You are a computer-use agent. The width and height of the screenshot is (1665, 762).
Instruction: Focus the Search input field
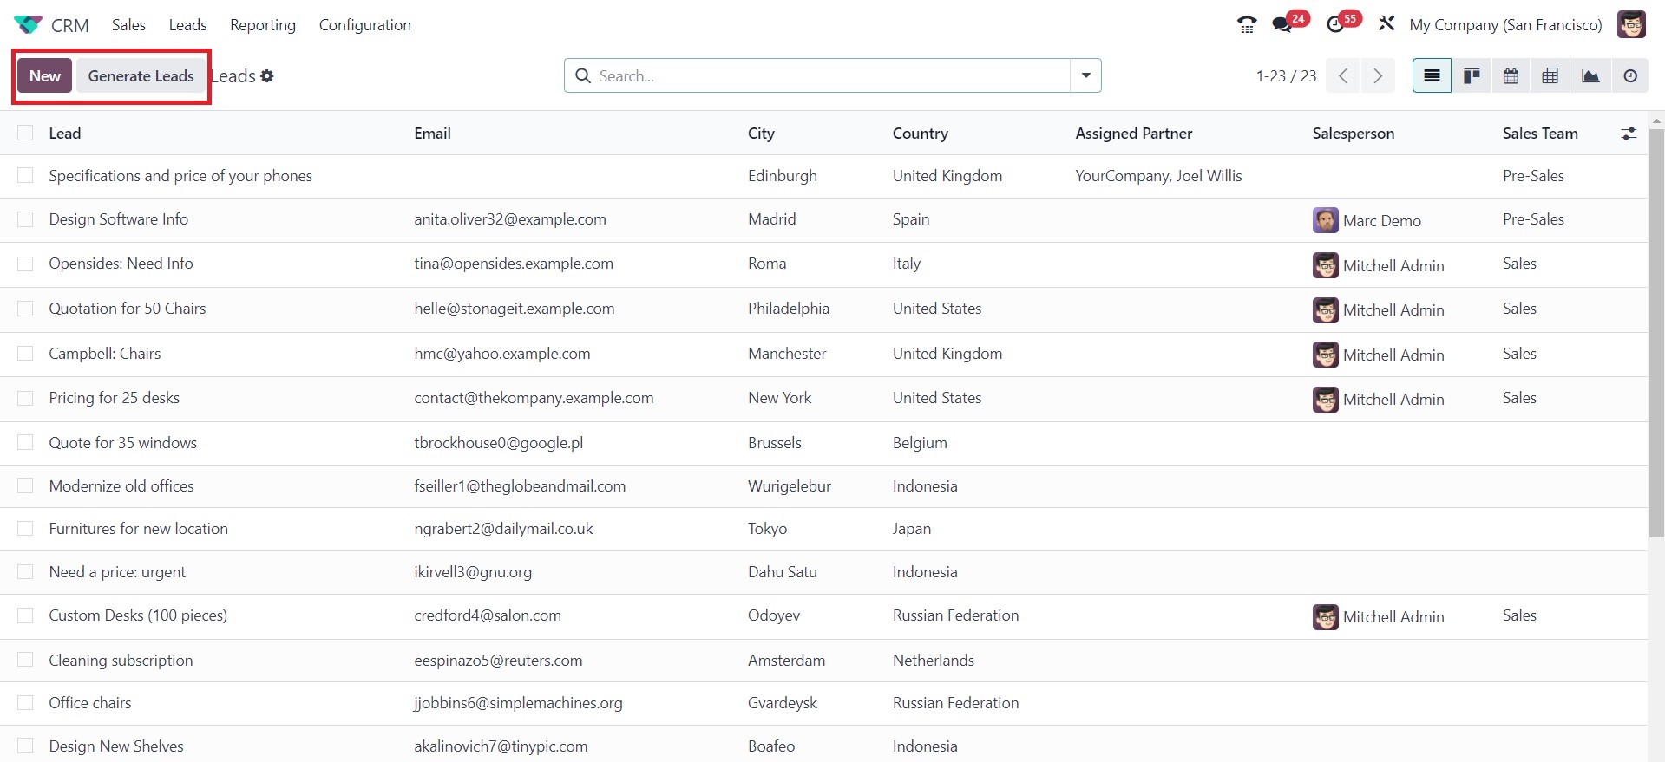tap(829, 76)
